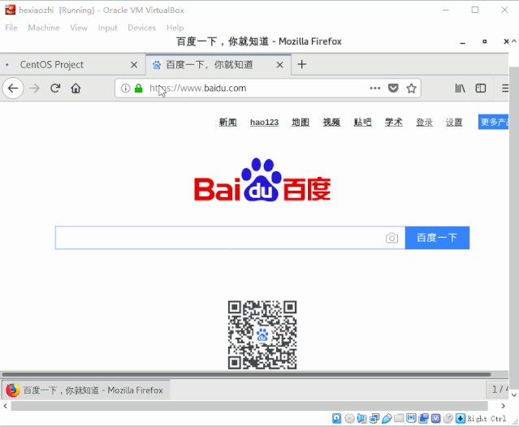Image resolution: width=519 pixels, height=427 pixels.
Task: Open the 新闻 link
Action: 227,122
